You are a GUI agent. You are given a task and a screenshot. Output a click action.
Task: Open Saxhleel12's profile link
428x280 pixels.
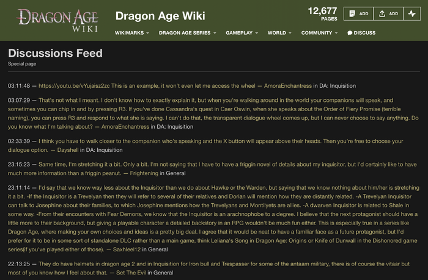point(127,249)
